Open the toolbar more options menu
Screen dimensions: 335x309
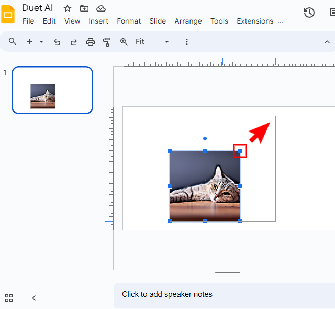click(x=187, y=42)
